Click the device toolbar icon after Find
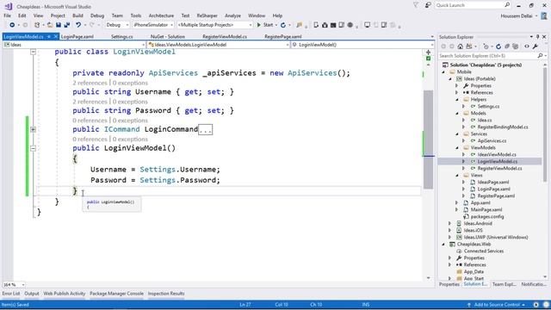 point(316,25)
